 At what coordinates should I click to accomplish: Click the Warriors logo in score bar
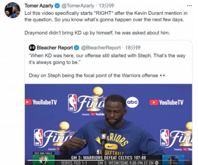click(x=173, y=160)
